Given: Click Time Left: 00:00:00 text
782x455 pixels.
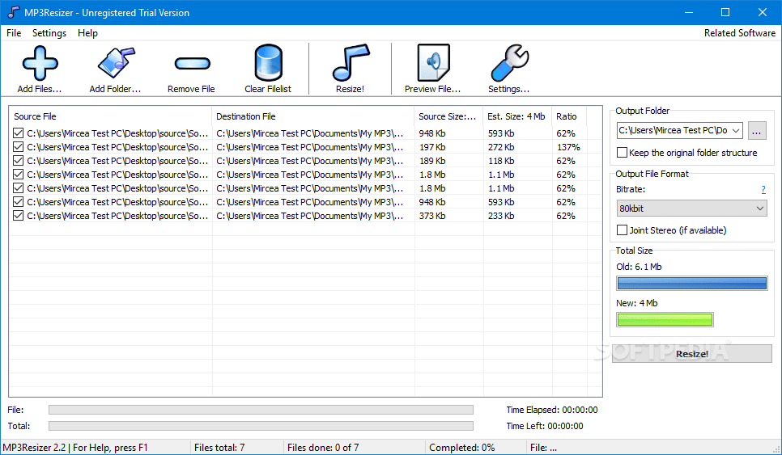Looking at the screenshot, I should 545,426.
